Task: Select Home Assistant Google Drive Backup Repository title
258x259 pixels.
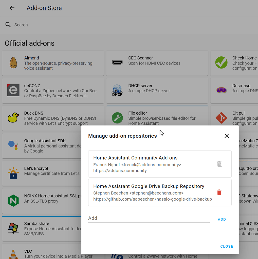Action: point(149,186)
